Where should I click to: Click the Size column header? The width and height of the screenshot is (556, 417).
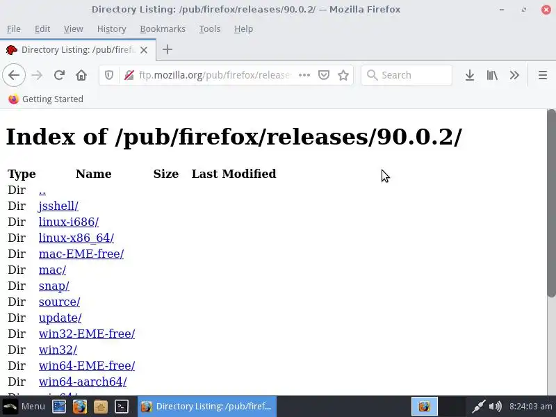[166, 174]
